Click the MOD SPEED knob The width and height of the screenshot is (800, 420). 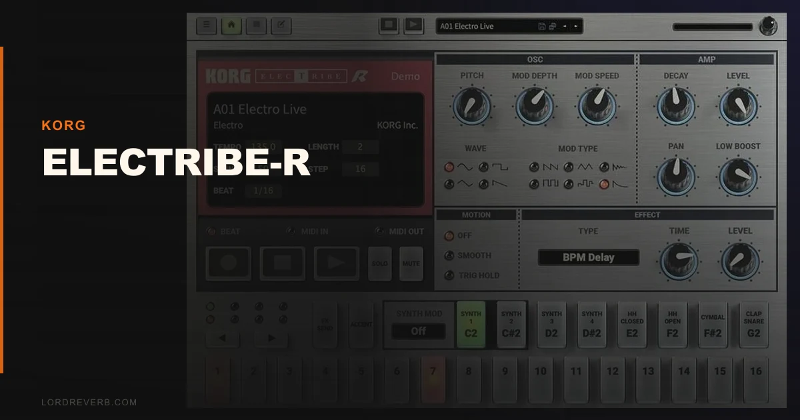point(597,106)
